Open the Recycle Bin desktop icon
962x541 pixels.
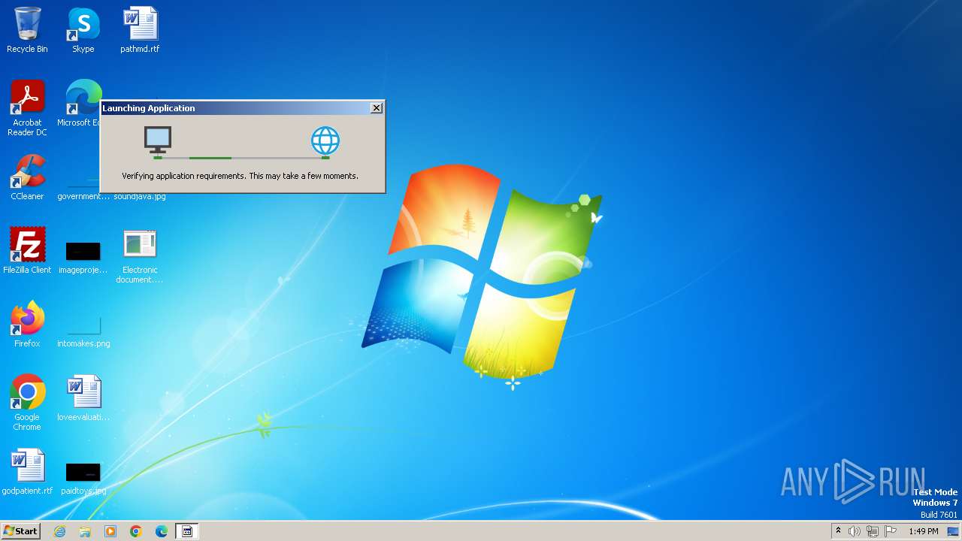click(x=27, y=30)
